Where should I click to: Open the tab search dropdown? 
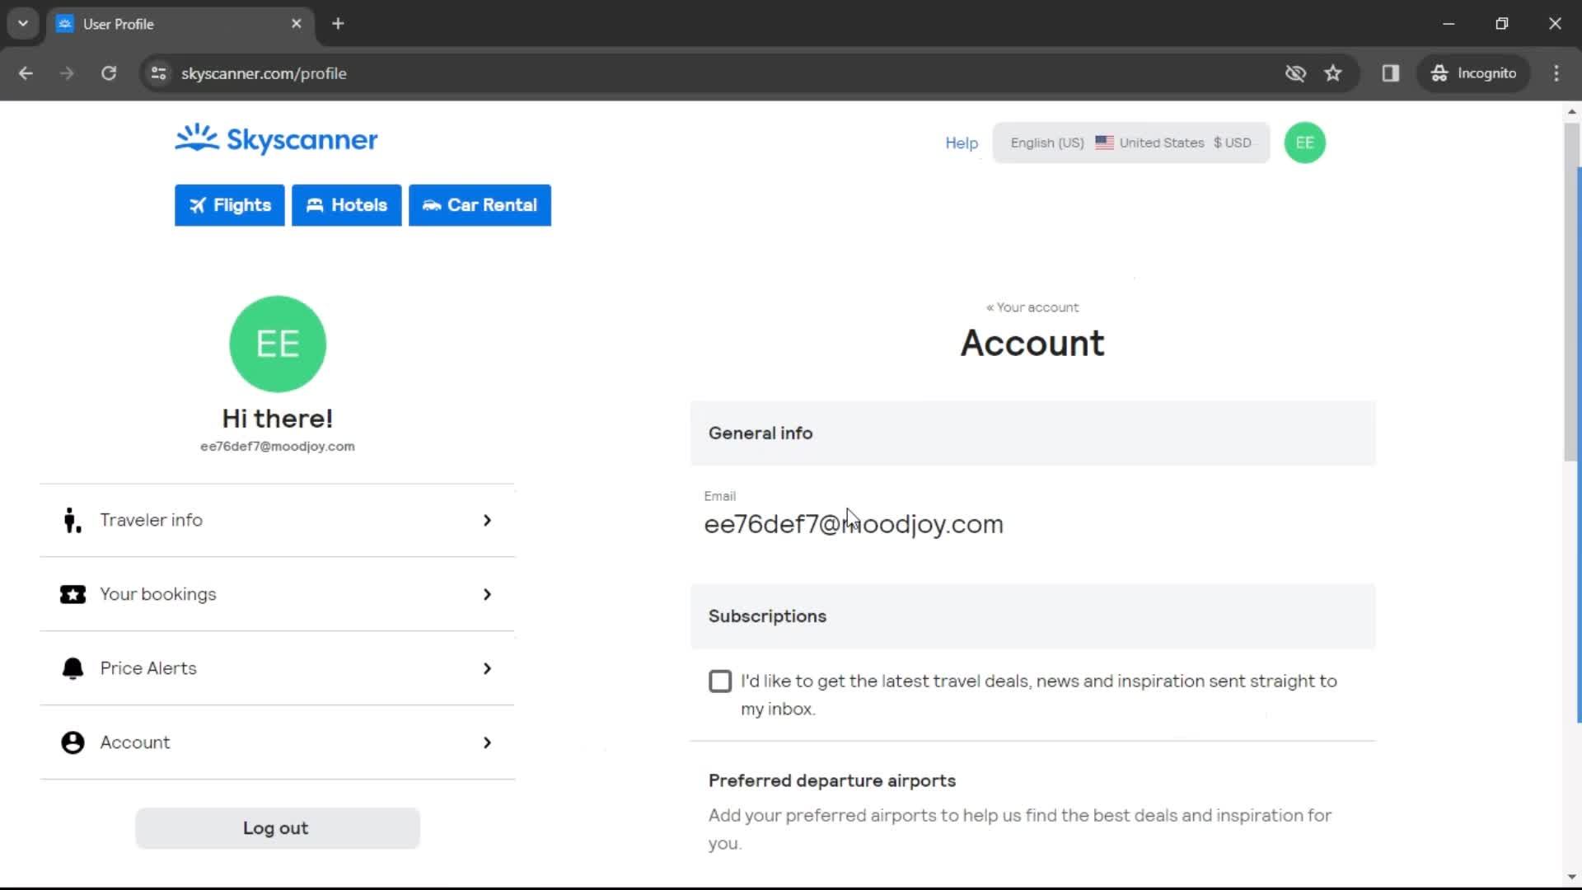coord(23,24)
